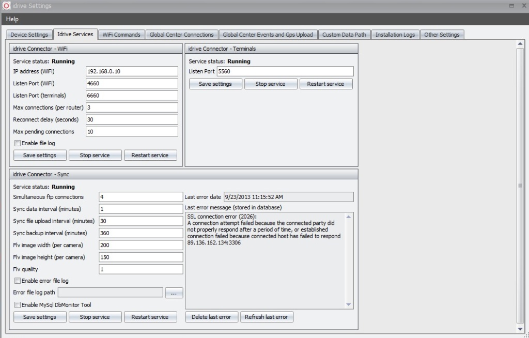Click the error message scroll down arrow

pos(349,305)
